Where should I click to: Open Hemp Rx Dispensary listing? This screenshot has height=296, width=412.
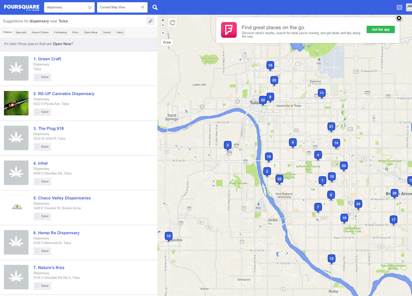59,233
